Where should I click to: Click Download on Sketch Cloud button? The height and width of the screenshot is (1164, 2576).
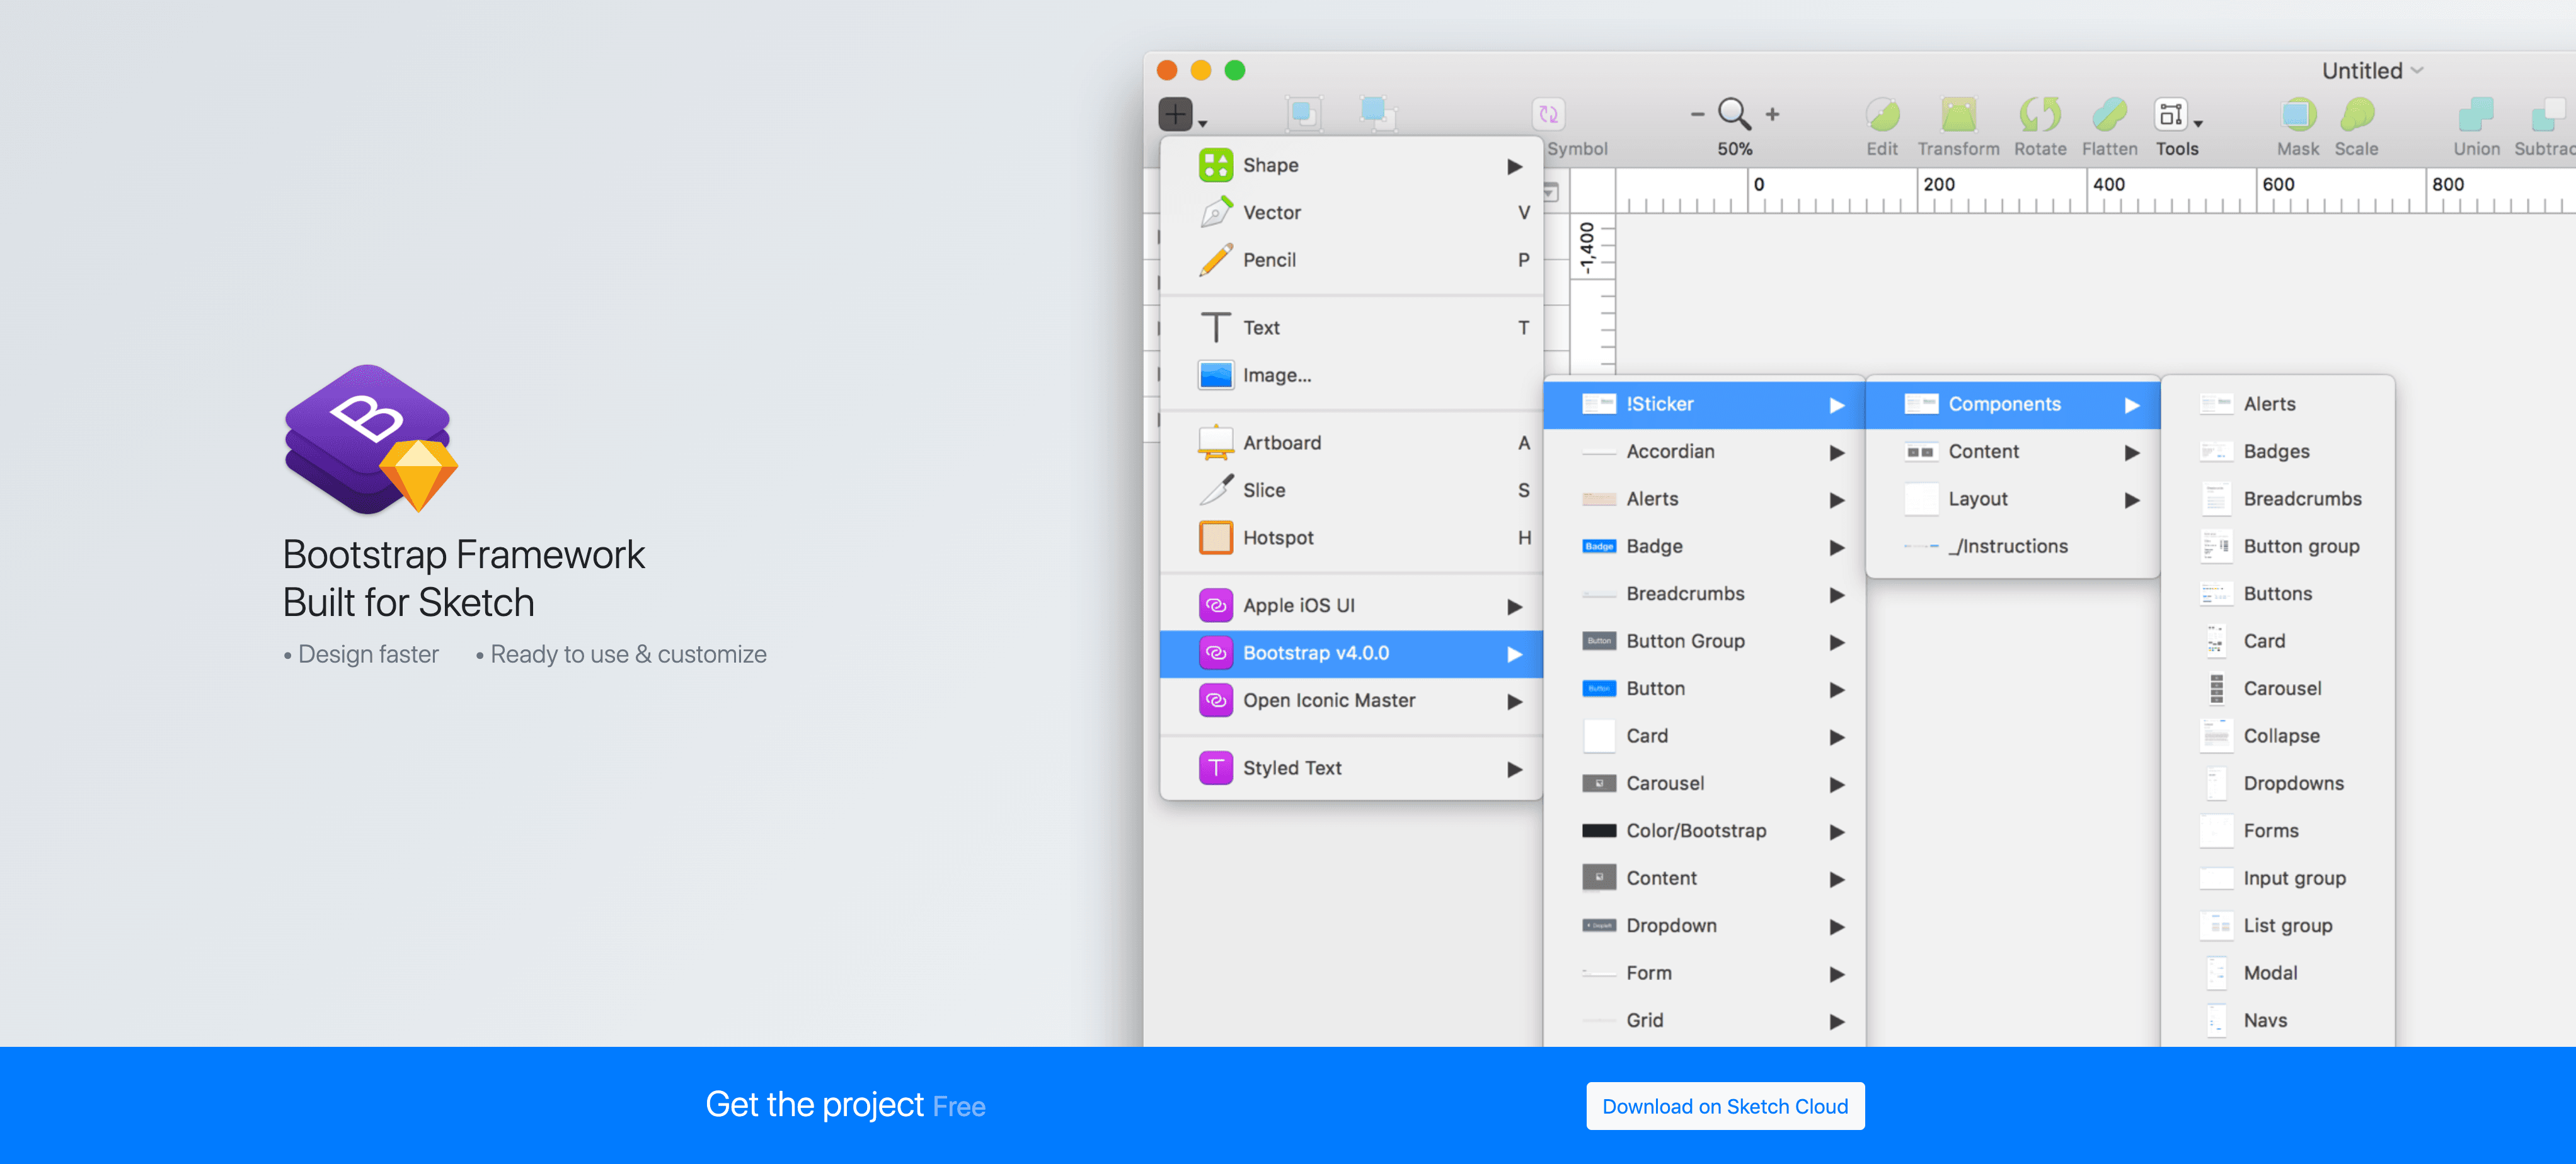(x=1725, y=1106)
